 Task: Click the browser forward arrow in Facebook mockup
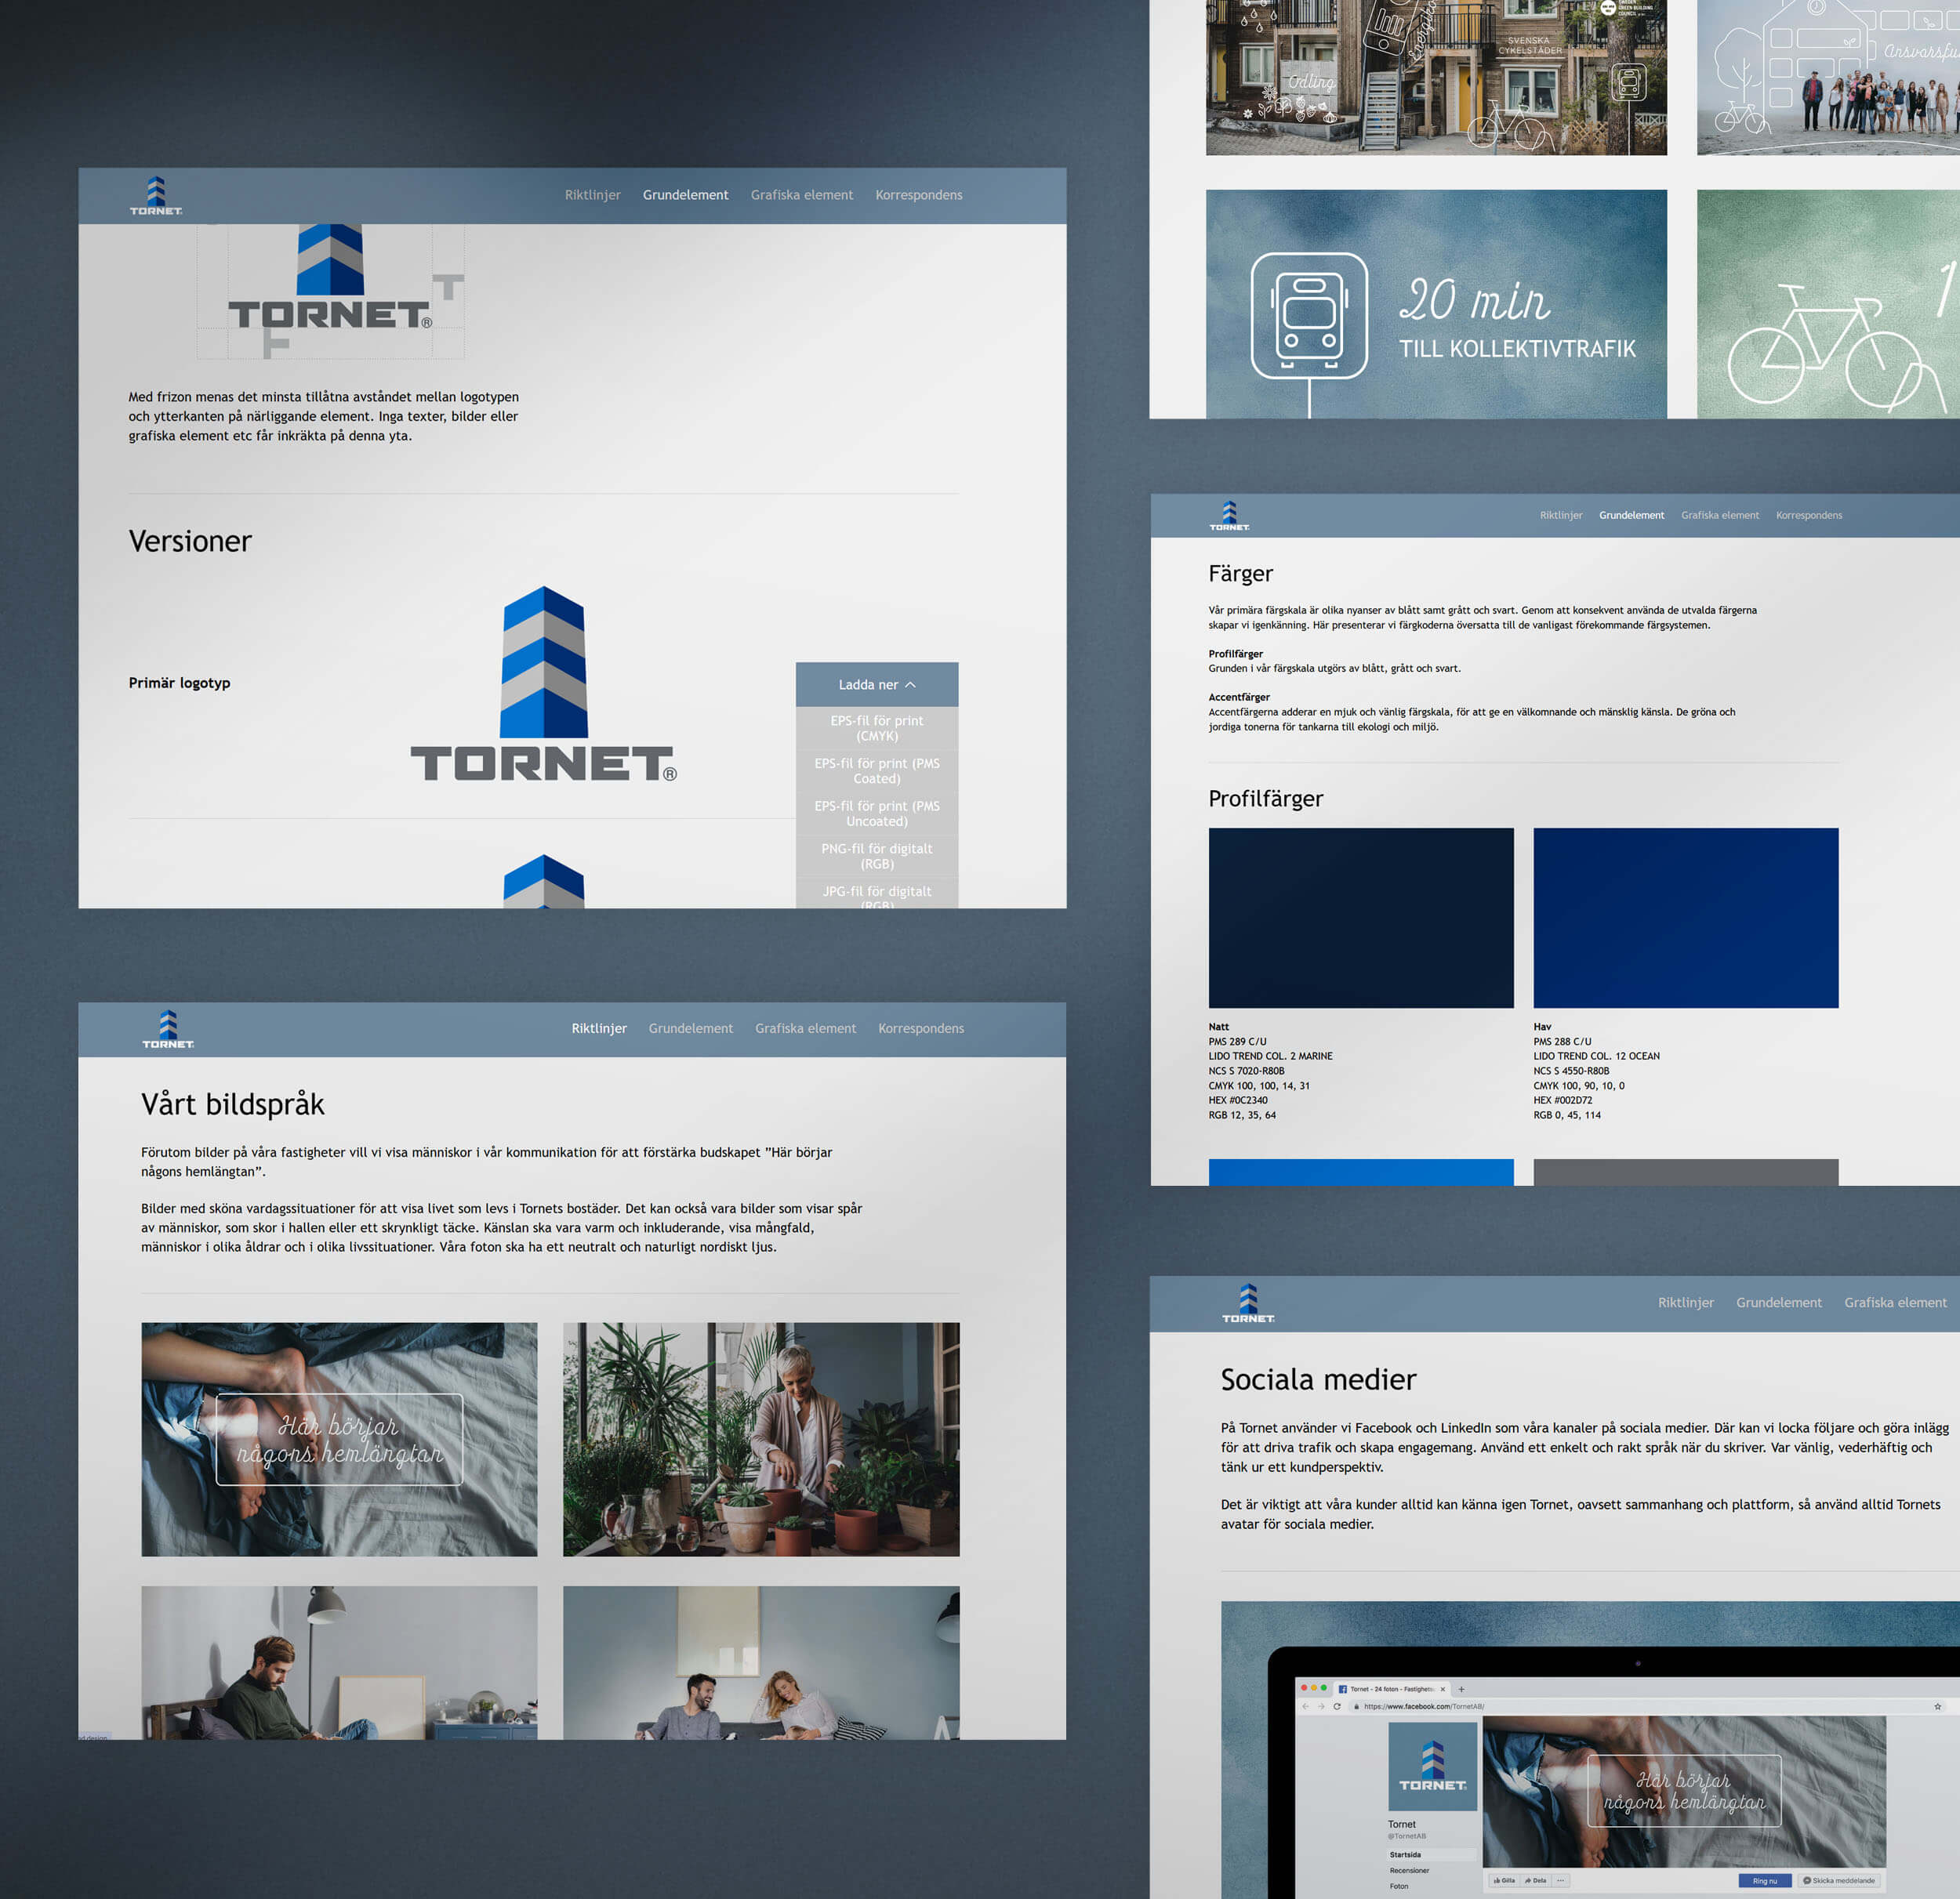1321,1706
